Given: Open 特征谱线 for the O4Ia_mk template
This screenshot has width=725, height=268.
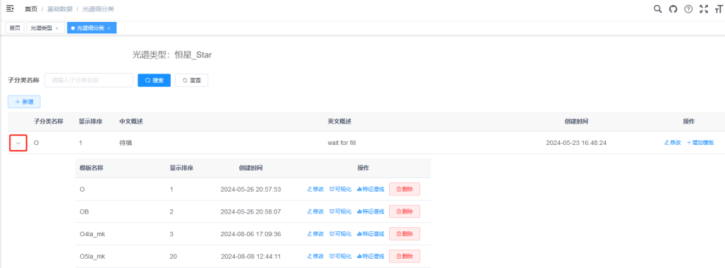Looking at the screenshot, I should (371, 234).
